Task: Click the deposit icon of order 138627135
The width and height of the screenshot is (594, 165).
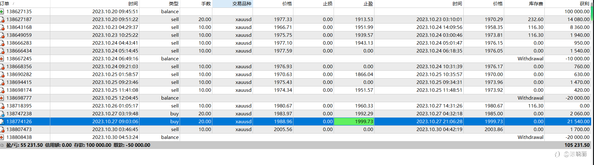Action: point(2,12)
